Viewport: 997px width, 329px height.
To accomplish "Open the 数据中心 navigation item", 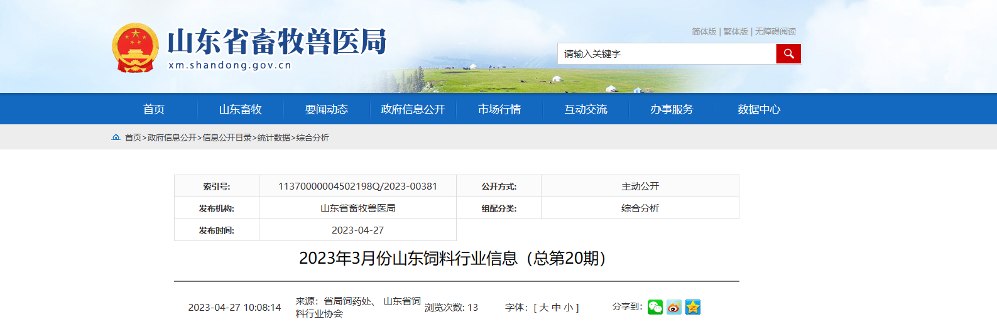I will coord(759,109).
